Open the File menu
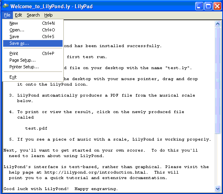This screenshot has width=223, height=194. (7, 15)
